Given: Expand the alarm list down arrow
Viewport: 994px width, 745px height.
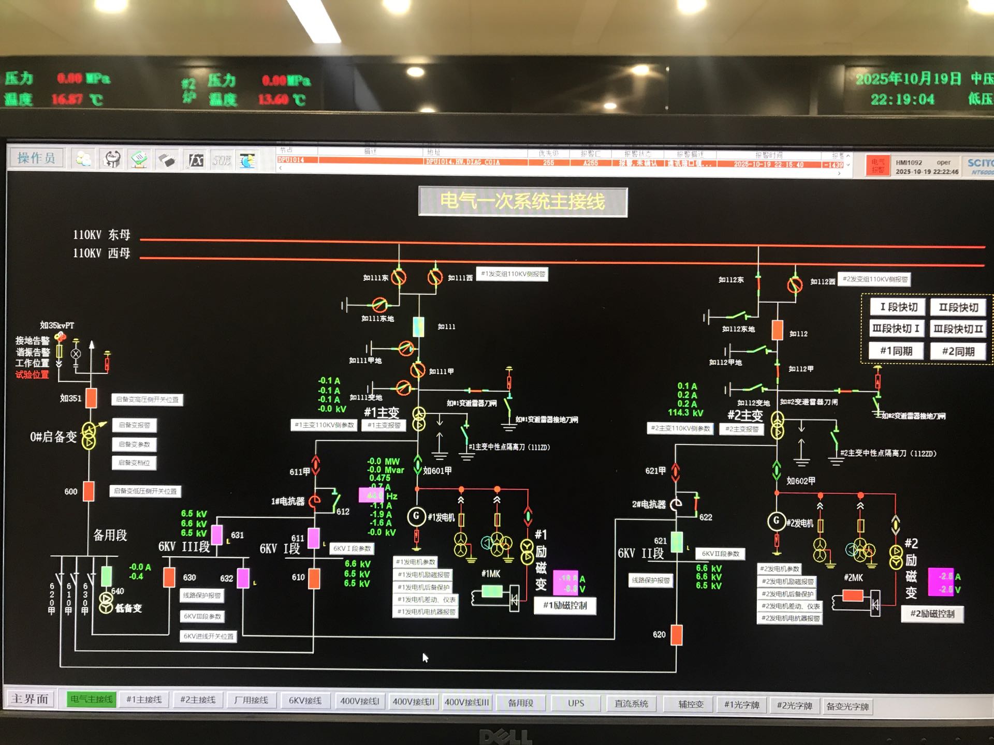Looking at the screenshot, I should (848, 165).
